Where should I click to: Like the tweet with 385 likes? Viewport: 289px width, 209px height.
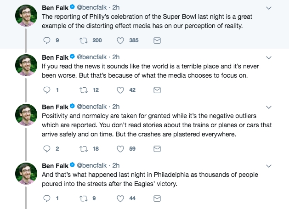120,40
